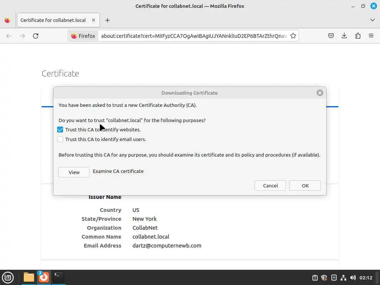Click the clipboard tray icon
The width and height of the screenshot is (380, 285).
click(x=315, y=278)
